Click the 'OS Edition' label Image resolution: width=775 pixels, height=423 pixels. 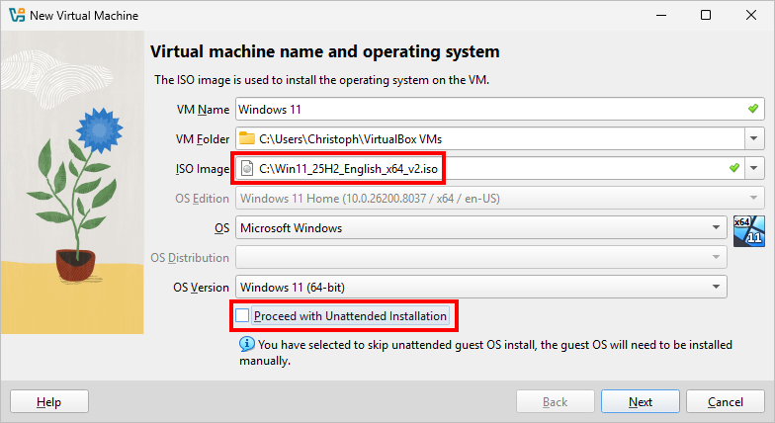tap(202, 198)
